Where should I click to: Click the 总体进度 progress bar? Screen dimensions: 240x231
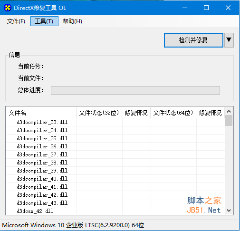pyautogui.click(x=135, y=90)
